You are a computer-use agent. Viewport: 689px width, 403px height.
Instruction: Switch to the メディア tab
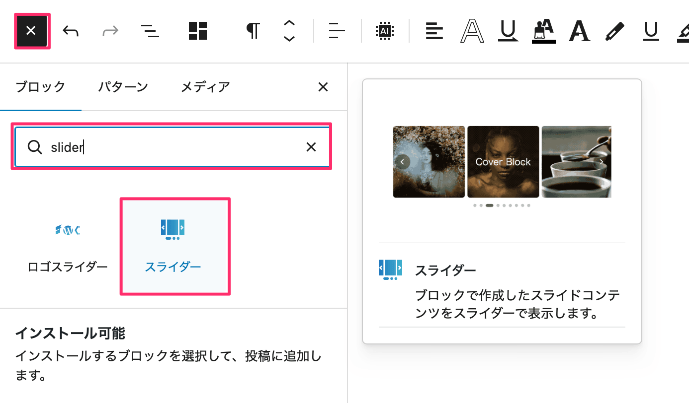[205, 87]
